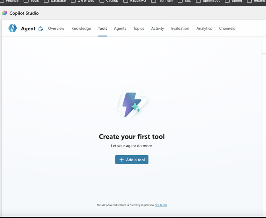Click the lightning bolt illustration
Screen dimensions: 266x218
click(x=132, y=105)
